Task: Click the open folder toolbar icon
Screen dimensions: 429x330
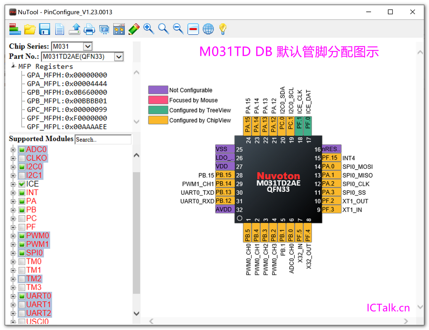Action: click(30, 29)
